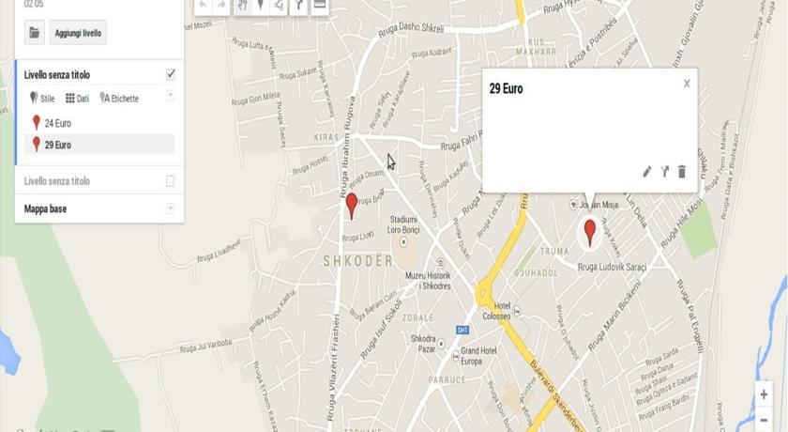Click the undo arrow in the map toolbar
Image resolution: width=788 pixels, height=432 pixels.
203,6
